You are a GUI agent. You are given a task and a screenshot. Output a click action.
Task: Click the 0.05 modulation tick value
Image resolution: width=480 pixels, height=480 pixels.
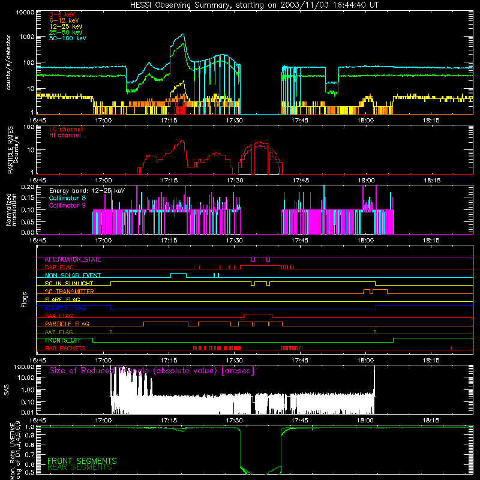(x=28, y=221)
